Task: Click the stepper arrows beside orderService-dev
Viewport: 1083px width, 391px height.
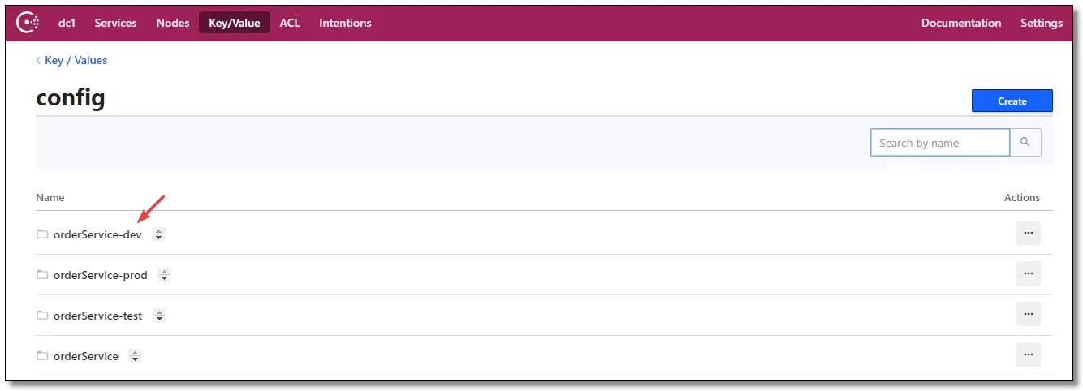Action: pyautogui.click(x=159, y=234)
